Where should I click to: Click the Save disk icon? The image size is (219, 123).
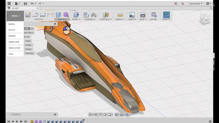tap(25, 3)
